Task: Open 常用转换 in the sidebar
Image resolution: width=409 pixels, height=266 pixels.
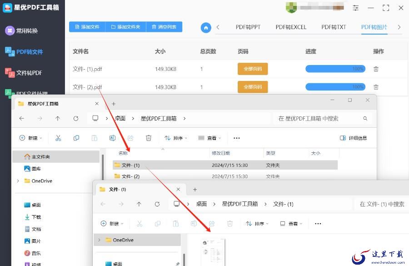Action: pos(22,31)
